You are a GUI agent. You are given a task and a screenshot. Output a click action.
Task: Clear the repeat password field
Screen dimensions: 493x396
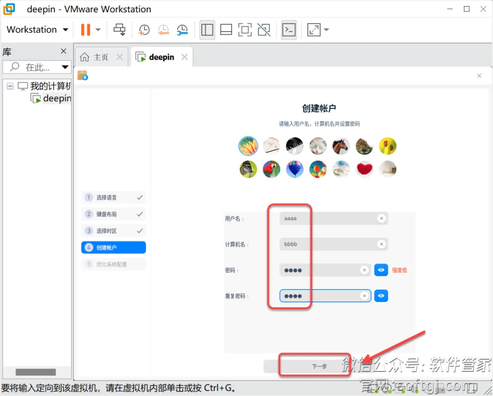pos(364,296)
